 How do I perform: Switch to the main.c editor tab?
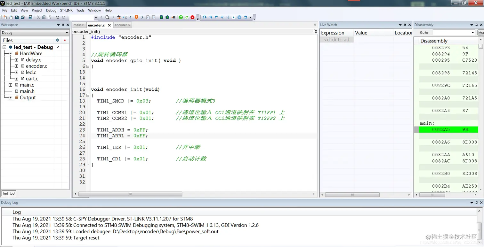click(x=79, y=25)
